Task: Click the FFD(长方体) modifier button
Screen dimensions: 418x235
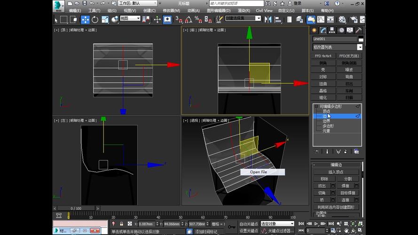Action: click(349, 56)
